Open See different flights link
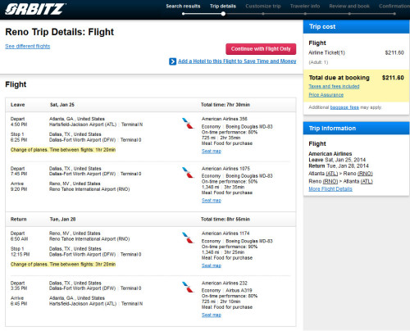The height and width of the screenshot is (331, 410). tap(28, 46)
